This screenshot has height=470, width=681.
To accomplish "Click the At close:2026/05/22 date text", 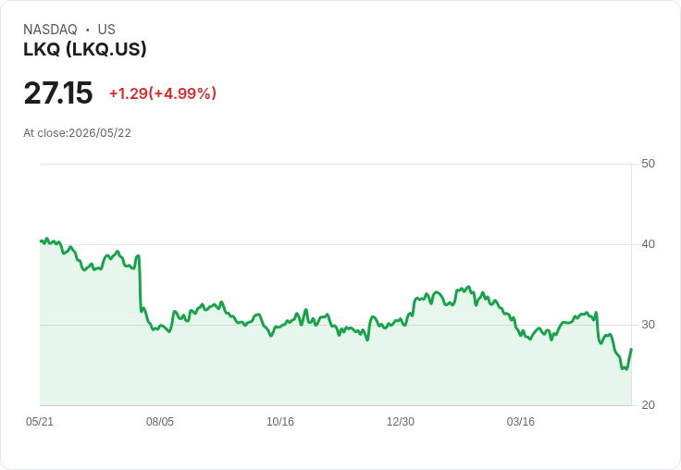I will 78,133.
